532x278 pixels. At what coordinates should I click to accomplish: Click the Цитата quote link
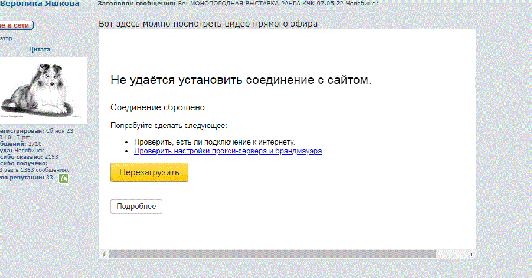point(40,49)
